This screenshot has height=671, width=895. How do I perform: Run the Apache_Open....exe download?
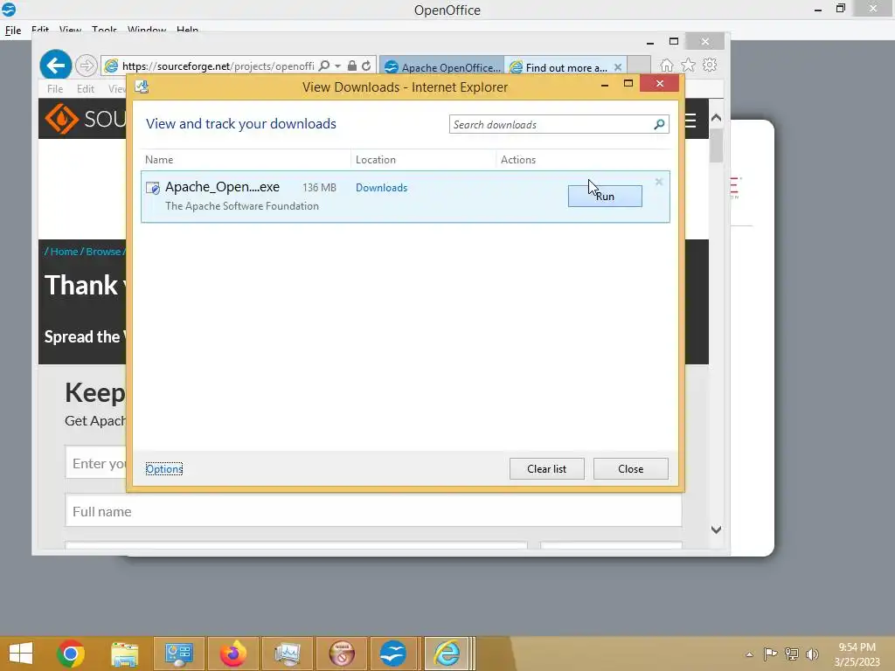point(605,197)
